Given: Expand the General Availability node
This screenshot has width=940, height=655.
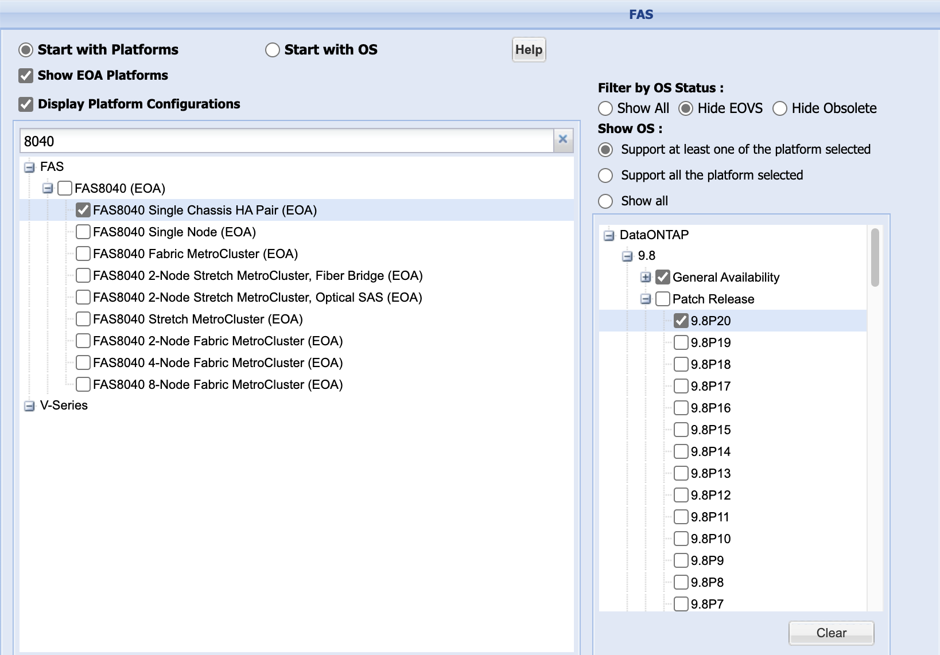Looking at the screenshot, I should point(646,278).
